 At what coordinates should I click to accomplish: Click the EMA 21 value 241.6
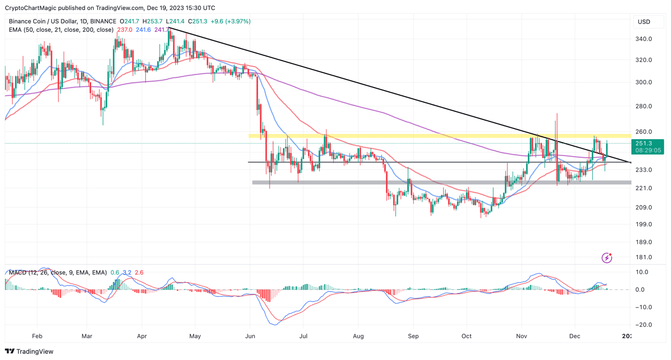point(143,30)
